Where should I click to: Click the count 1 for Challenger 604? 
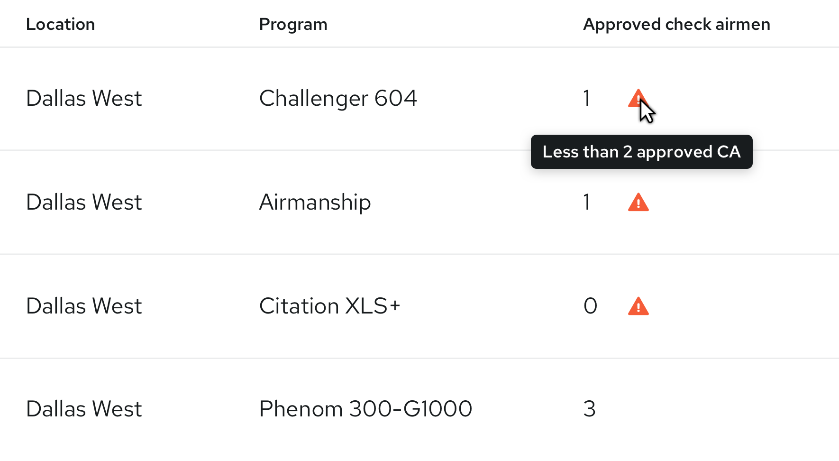point(587,99)
